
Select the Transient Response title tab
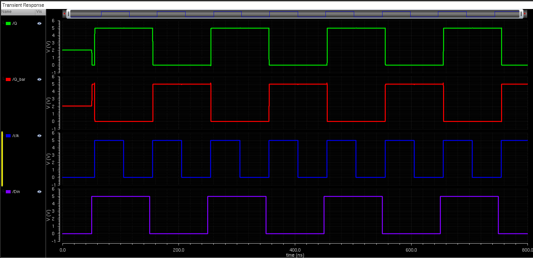point(23,5)
